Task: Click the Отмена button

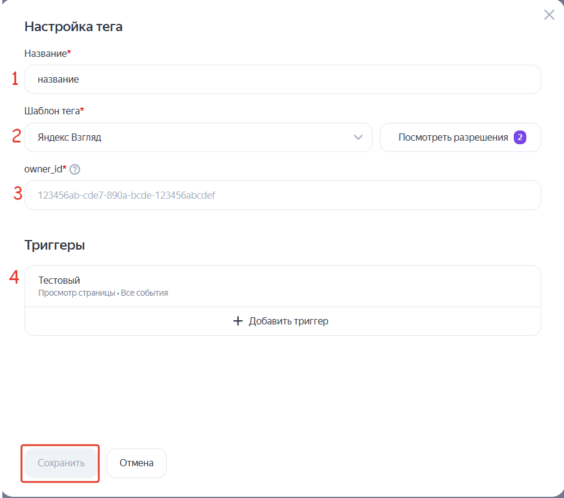Action: [x=137, y=463]
